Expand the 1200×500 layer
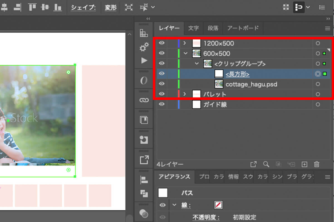 pos(185,43)
